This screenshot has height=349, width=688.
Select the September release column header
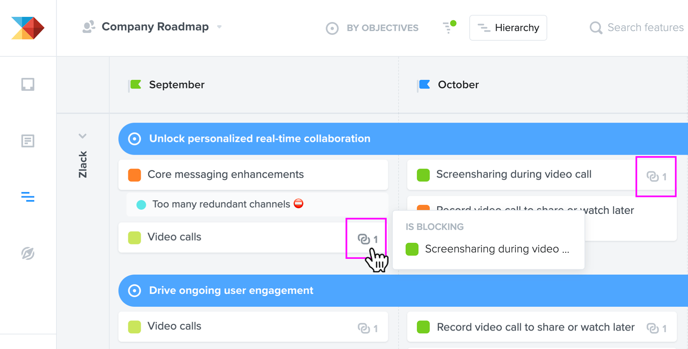(177, 85)
